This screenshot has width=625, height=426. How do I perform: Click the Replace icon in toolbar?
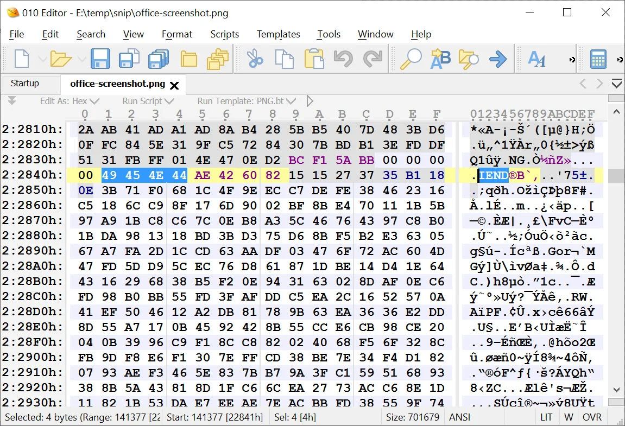pyautogui.click(x=440, y=59)
